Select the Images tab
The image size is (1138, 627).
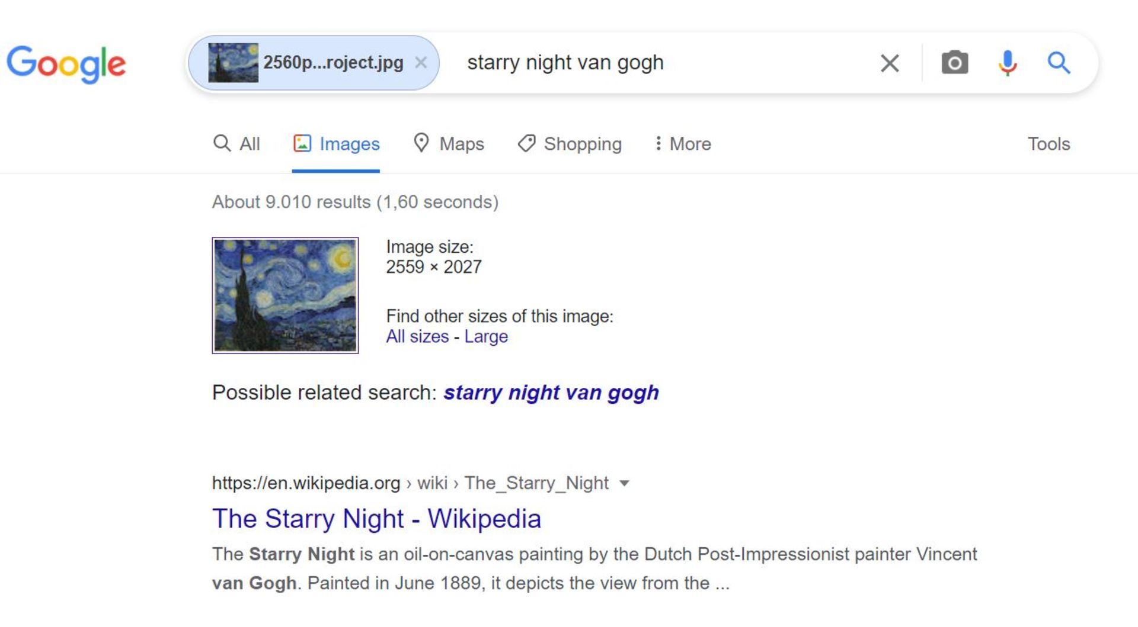pos(336,144)
